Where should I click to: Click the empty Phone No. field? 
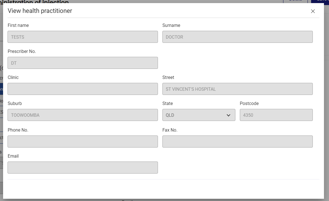83,142
